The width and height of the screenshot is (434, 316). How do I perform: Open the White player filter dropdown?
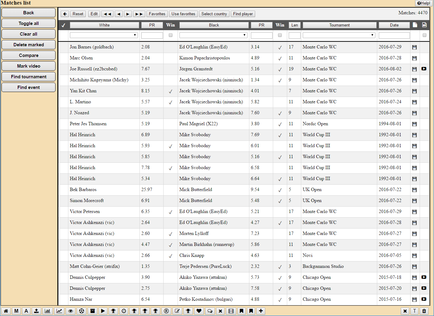click(104, 35)
